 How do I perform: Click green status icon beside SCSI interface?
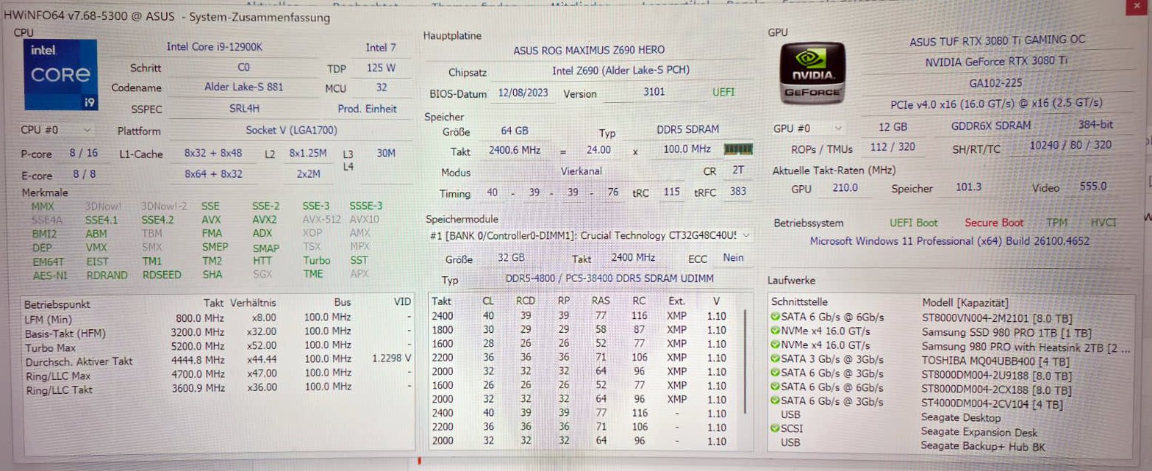click(775, 428)
